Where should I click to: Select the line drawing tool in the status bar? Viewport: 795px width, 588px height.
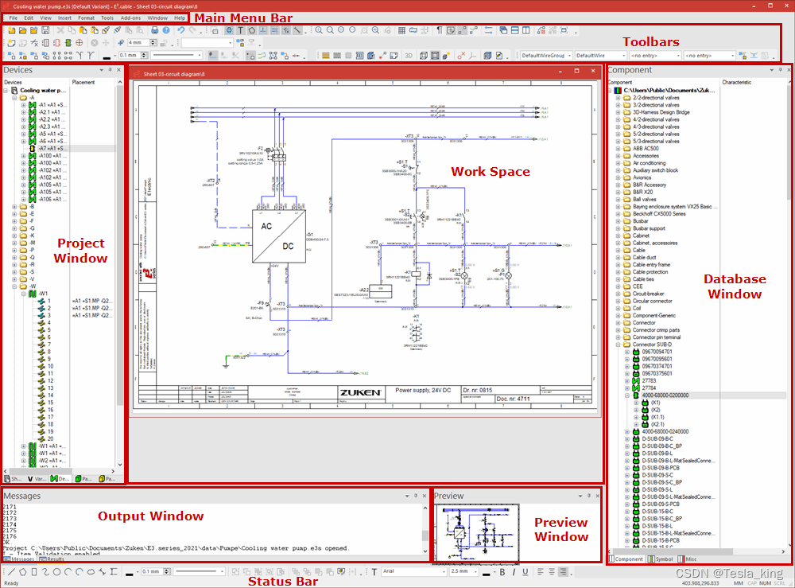point(11,571)
